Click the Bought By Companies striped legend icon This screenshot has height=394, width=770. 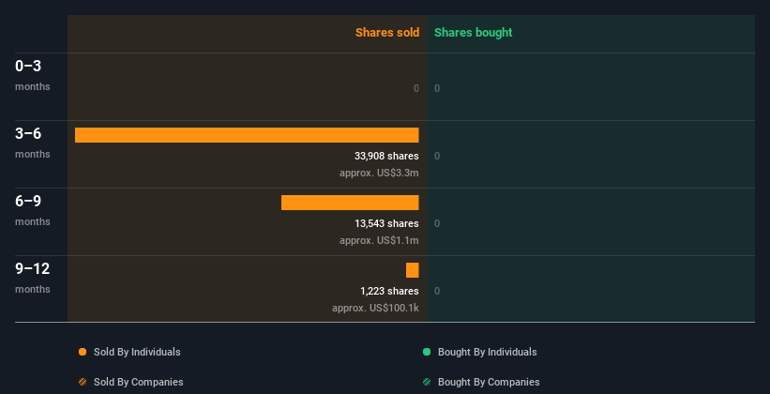(427, 382)
